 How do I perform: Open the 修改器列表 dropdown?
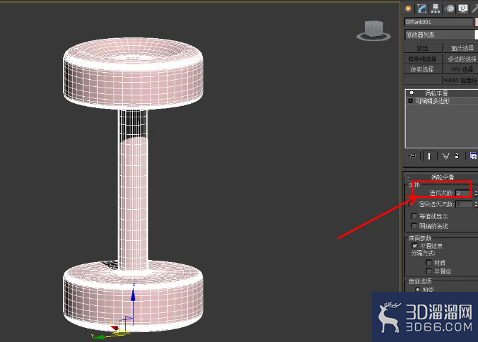pyautogui.click(x=441, y=35)
